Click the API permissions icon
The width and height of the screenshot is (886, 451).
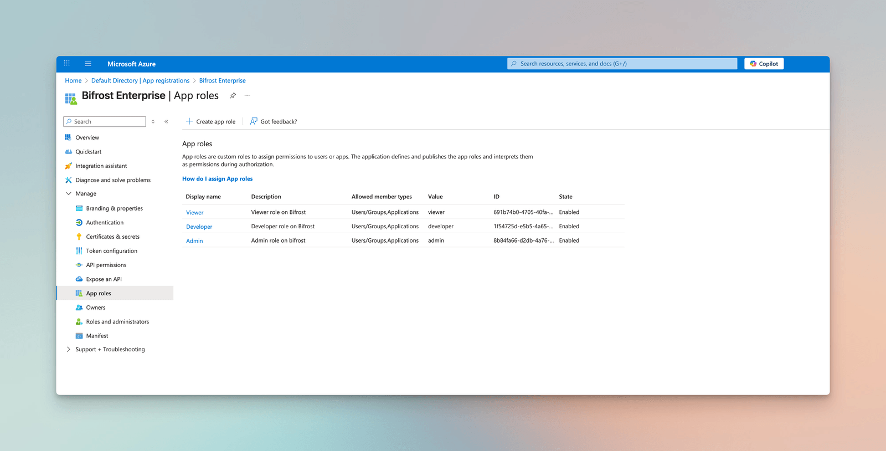coord(79,265)
